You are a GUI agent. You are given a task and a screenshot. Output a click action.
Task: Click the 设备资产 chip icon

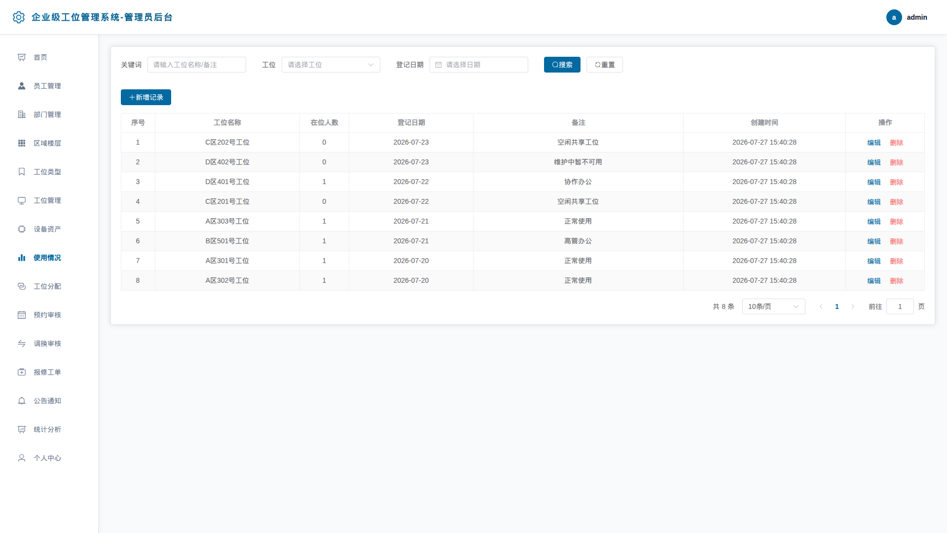pyautogui.click(x=22, y=229)
